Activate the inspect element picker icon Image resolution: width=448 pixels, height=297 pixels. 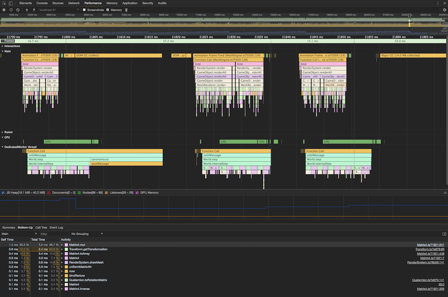(4, 3)
